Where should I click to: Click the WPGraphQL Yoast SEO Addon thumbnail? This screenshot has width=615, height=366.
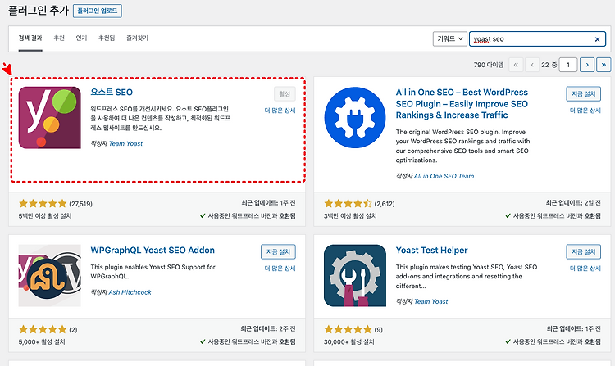(50, 276)
